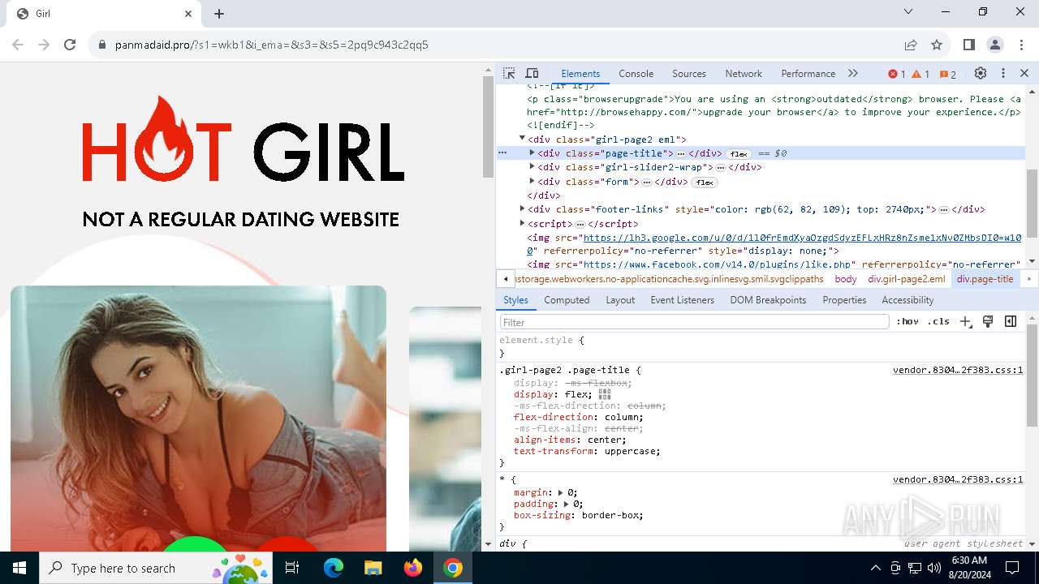Toggle the :hov element state button

pyautogui.click(x=908, y=322)
